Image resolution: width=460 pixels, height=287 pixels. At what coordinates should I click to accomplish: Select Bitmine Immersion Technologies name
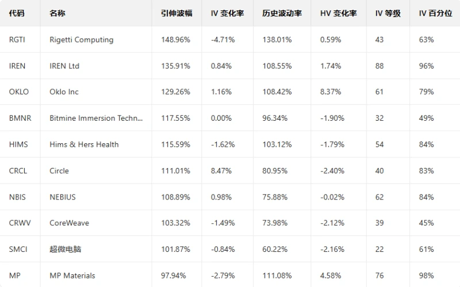(96, 118)
